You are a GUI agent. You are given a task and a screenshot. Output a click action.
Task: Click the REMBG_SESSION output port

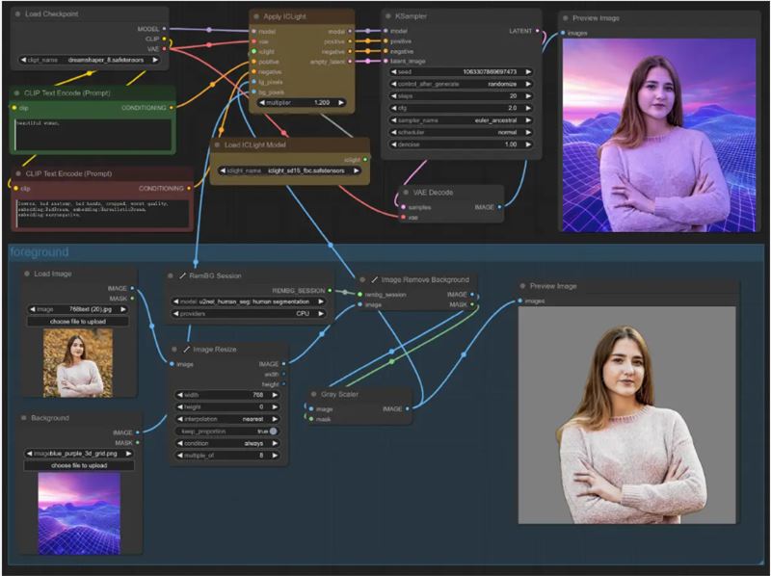tap(330, 291)
